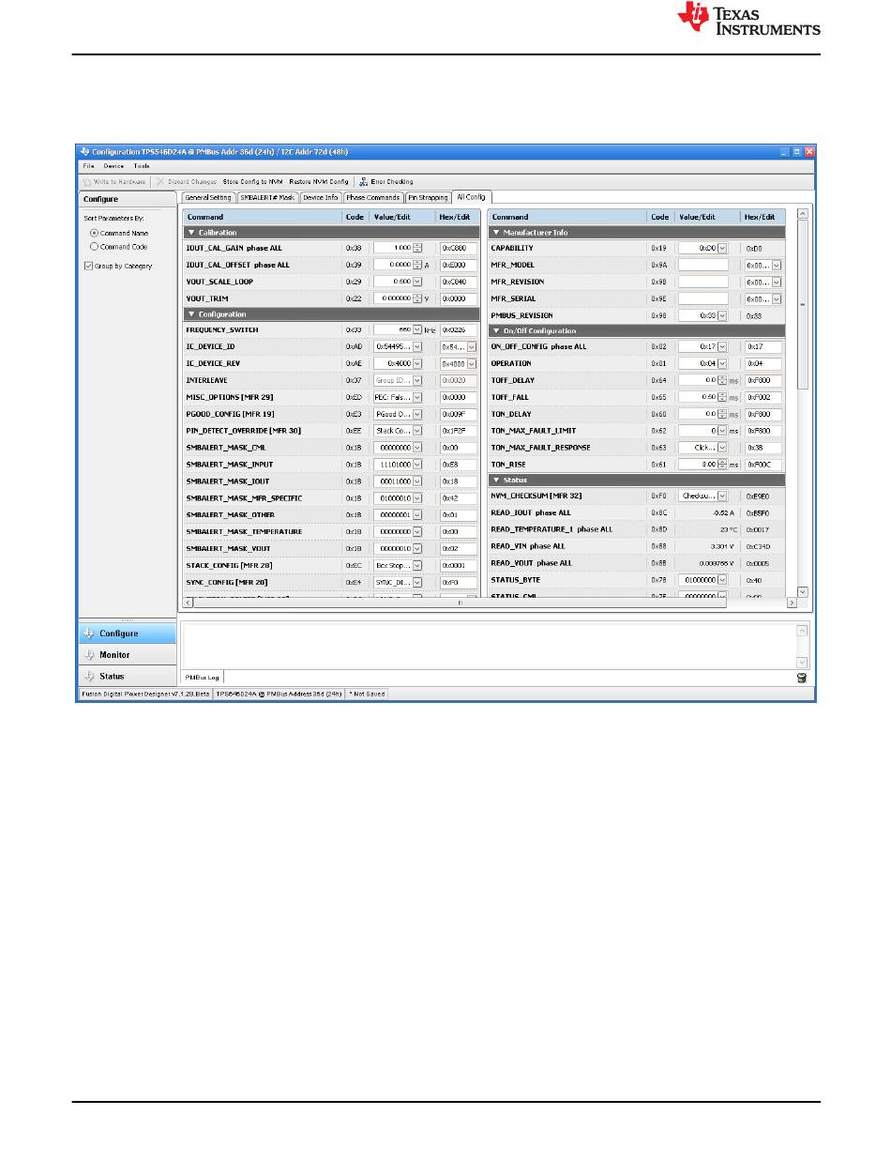891x1161 pixels.
Task: Switch to the Pin Strapping tab
Action: pos(428,198)
